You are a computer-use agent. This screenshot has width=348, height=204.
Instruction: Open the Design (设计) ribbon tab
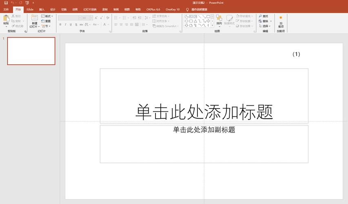[x=53, y=9]
